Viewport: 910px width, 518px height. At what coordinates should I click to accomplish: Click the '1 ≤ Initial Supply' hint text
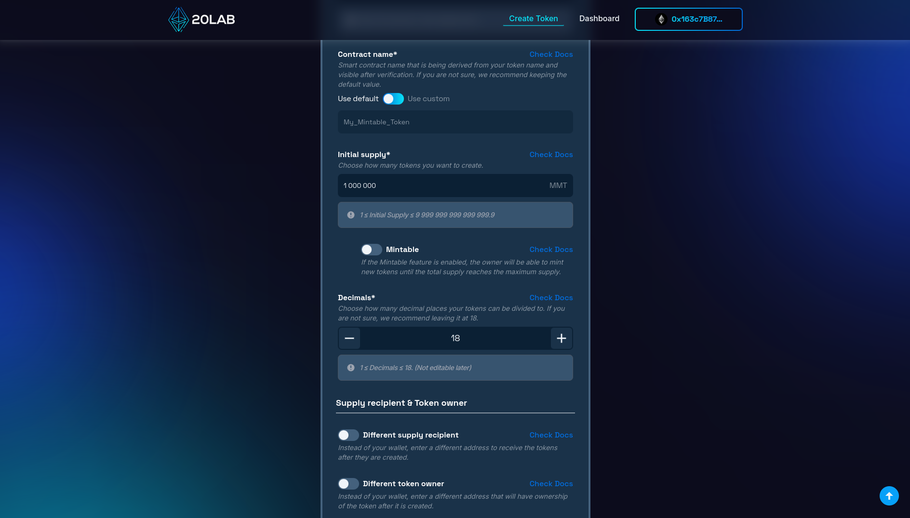[427, 215]
